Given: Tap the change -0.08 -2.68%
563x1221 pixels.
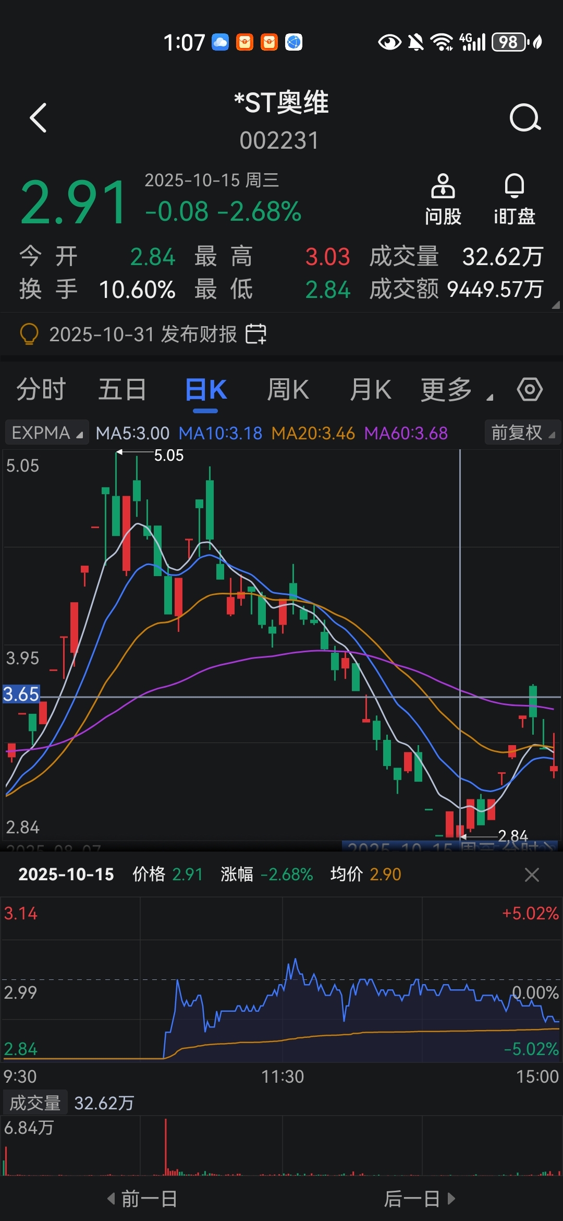Looking at the screenshot, I should [x=223, y=211].
